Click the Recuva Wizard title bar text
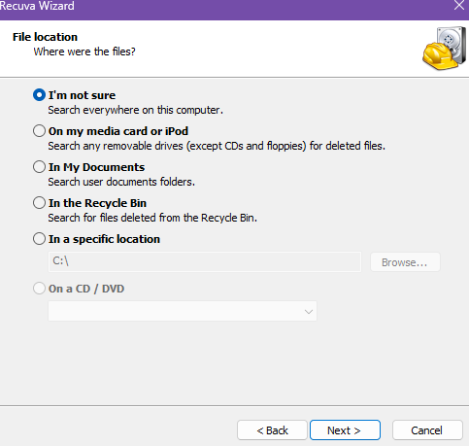 pyautogui.click(x=37, y=6)
